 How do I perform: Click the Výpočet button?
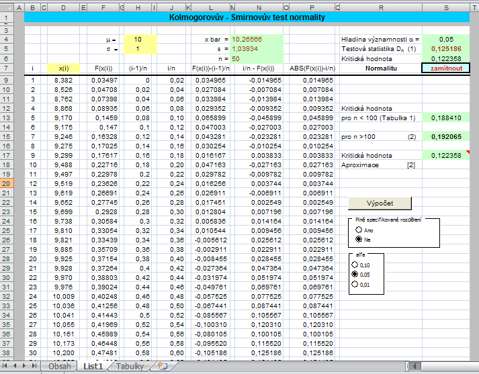[x=380, y=203]
